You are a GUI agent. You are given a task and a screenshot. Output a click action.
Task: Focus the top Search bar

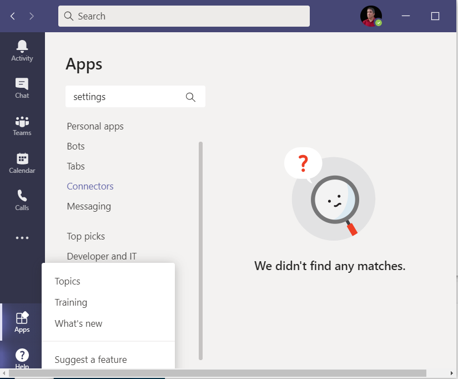tap(184, 16)
